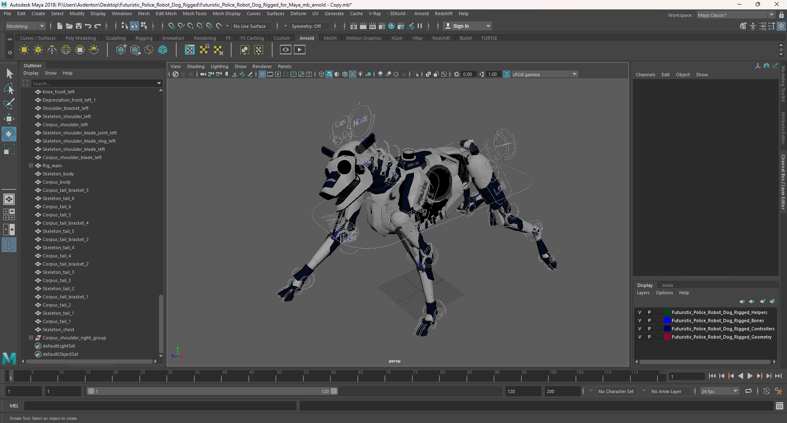Open Arnold RenderView from shelf eye icon
Screen dimensions: 787x423
[x=286, y=50]
